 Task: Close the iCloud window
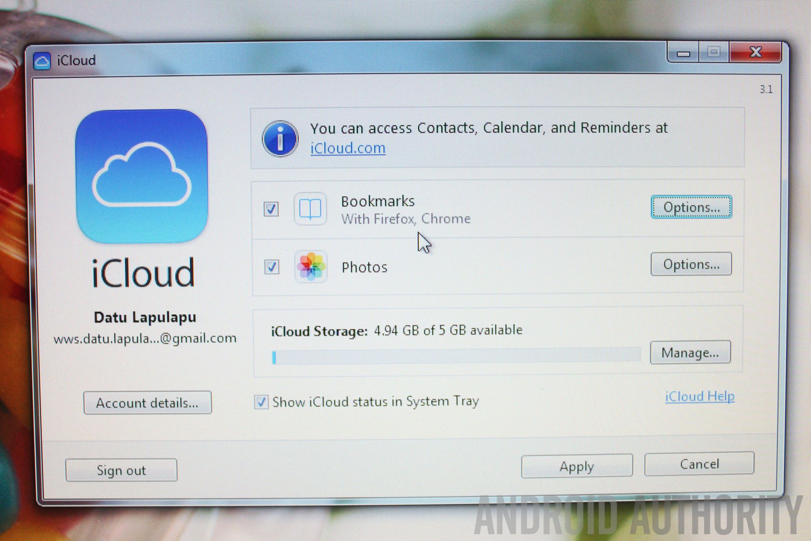click(755, 52)
